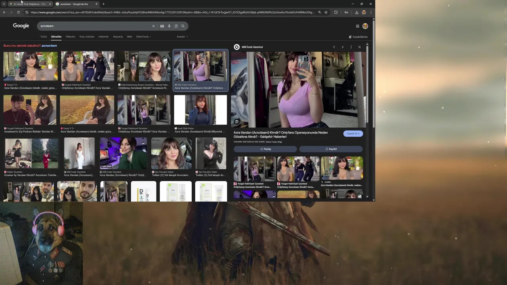Open the on-screen keyboard input tool
Image resolution: width=507 pixels, height=285 pixels.
(162, 26)
